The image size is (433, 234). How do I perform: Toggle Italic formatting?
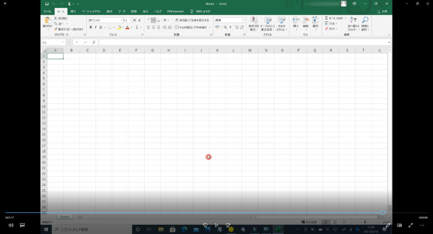point(96,27)
